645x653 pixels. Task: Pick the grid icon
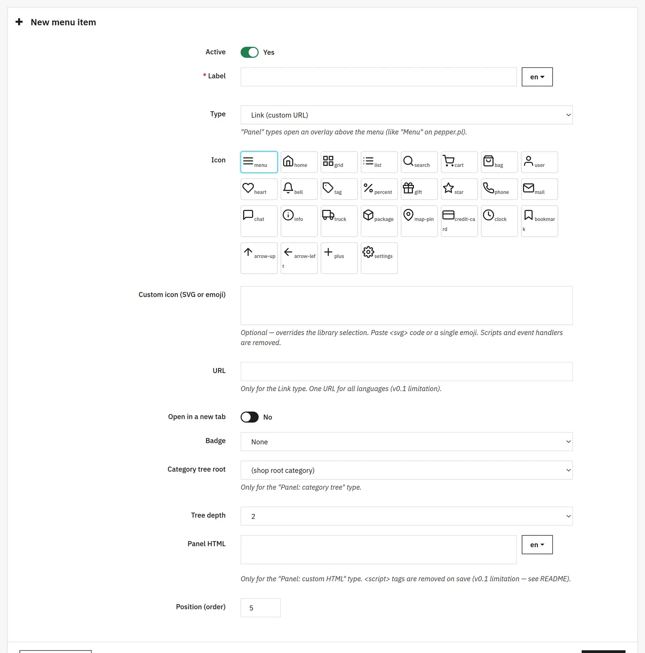click(x=339, y=162)
